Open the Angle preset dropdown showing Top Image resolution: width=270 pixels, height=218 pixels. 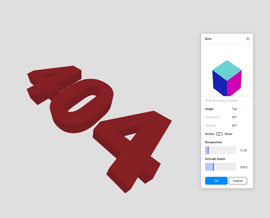pyautogui.click(x=236, y=109)
